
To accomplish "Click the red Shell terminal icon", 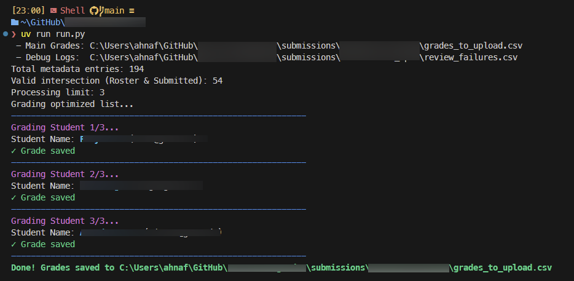I will pyautogui.click(x=53, y=10).
